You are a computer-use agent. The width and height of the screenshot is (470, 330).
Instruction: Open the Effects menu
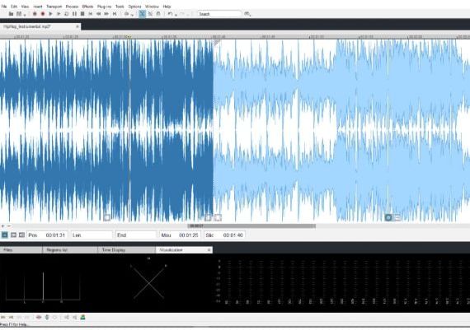click(87, 7)
